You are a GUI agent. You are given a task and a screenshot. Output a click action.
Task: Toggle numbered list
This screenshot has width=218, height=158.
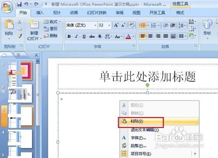click(x=153, y=26)
